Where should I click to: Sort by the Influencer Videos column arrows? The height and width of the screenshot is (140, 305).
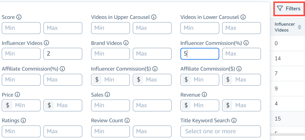[x=299, y=27]
